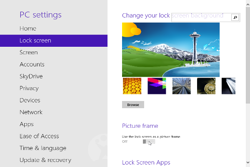Open Update & recovery settings
The width and height of the screenshot is (250, 167).
click(x=45, y=160)
